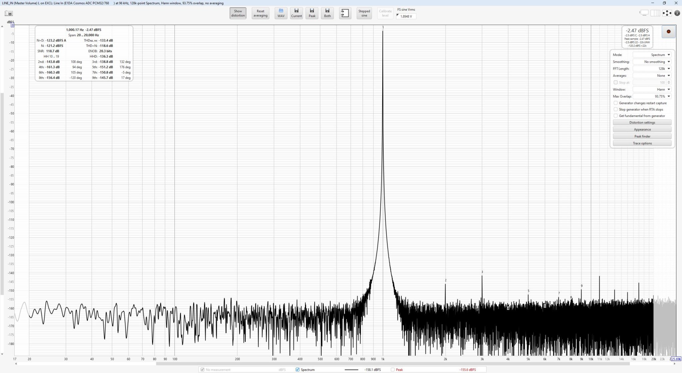Open Trace options
This screenshot has height=373, width=682.
point(642,143)
